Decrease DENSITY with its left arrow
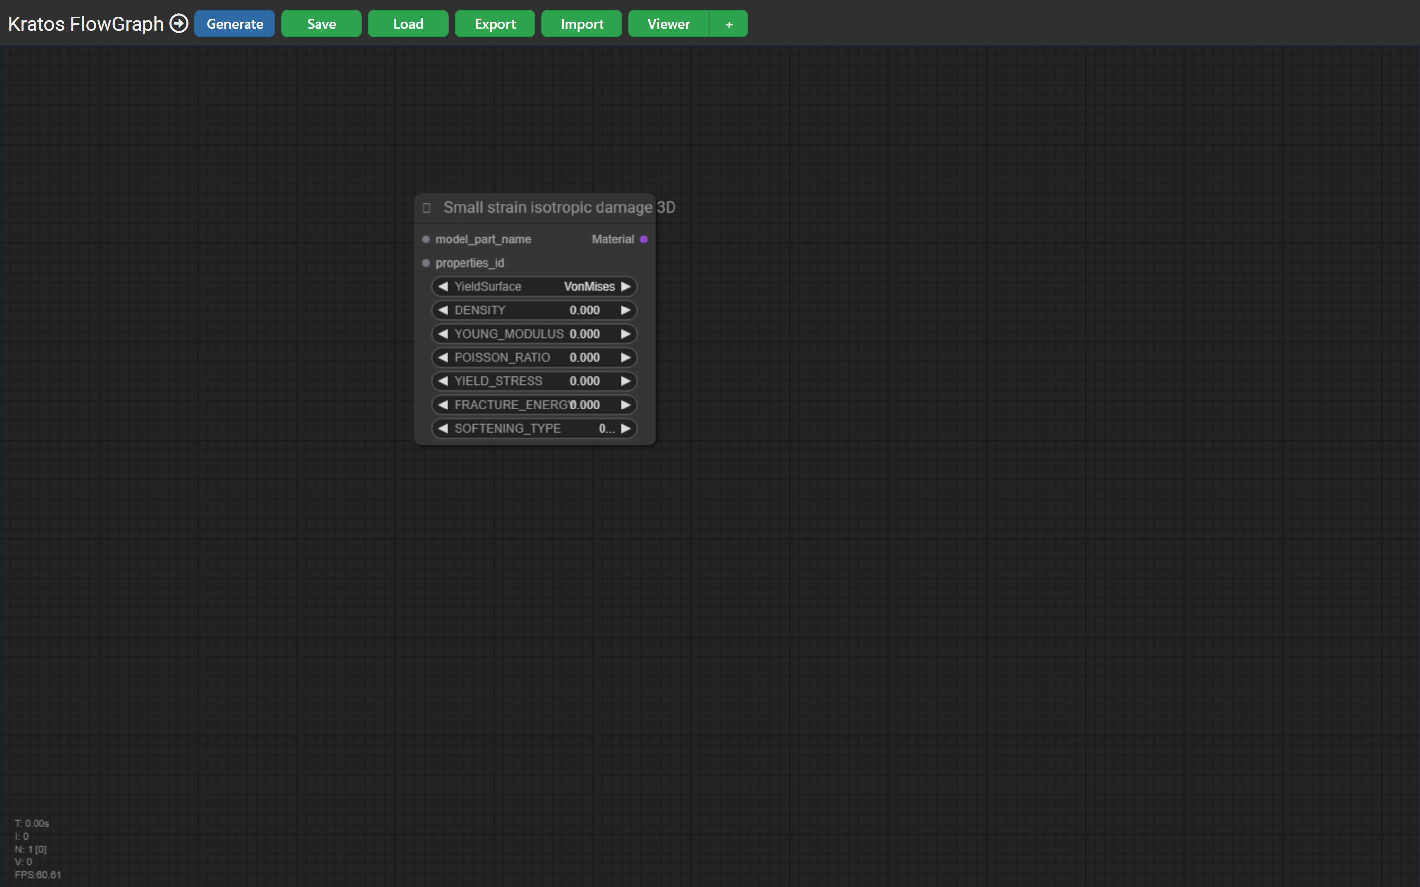Viewport: 1420px width, 887px height. [443, 310]
